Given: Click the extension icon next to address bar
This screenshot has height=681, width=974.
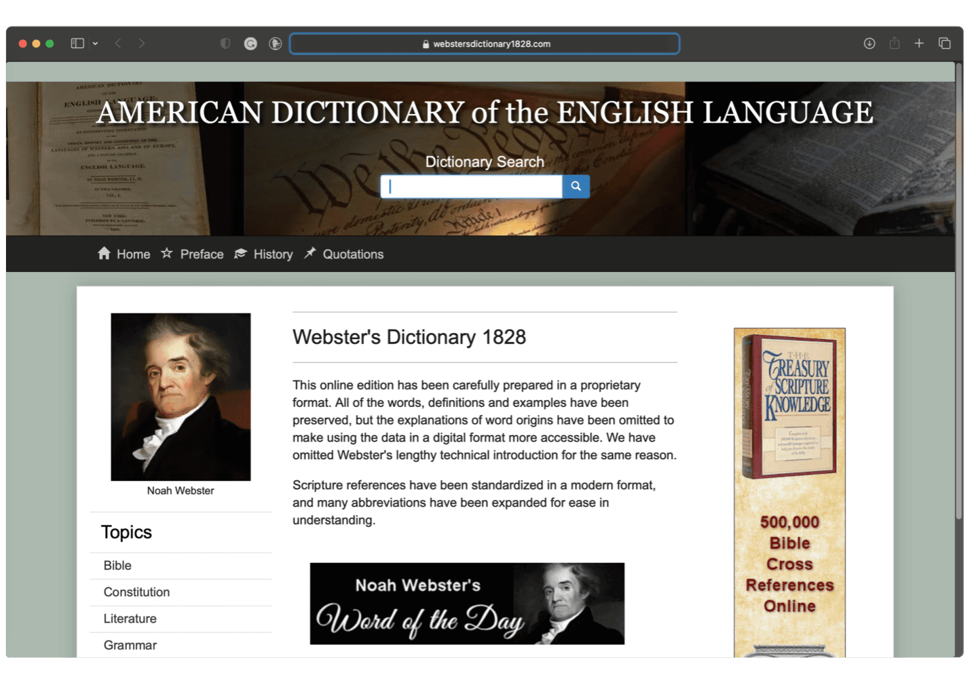Looking at the screenshot, I should 275,43.
